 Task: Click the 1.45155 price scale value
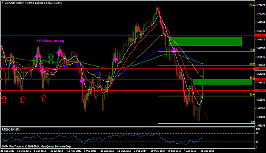[x=261, y=125]
